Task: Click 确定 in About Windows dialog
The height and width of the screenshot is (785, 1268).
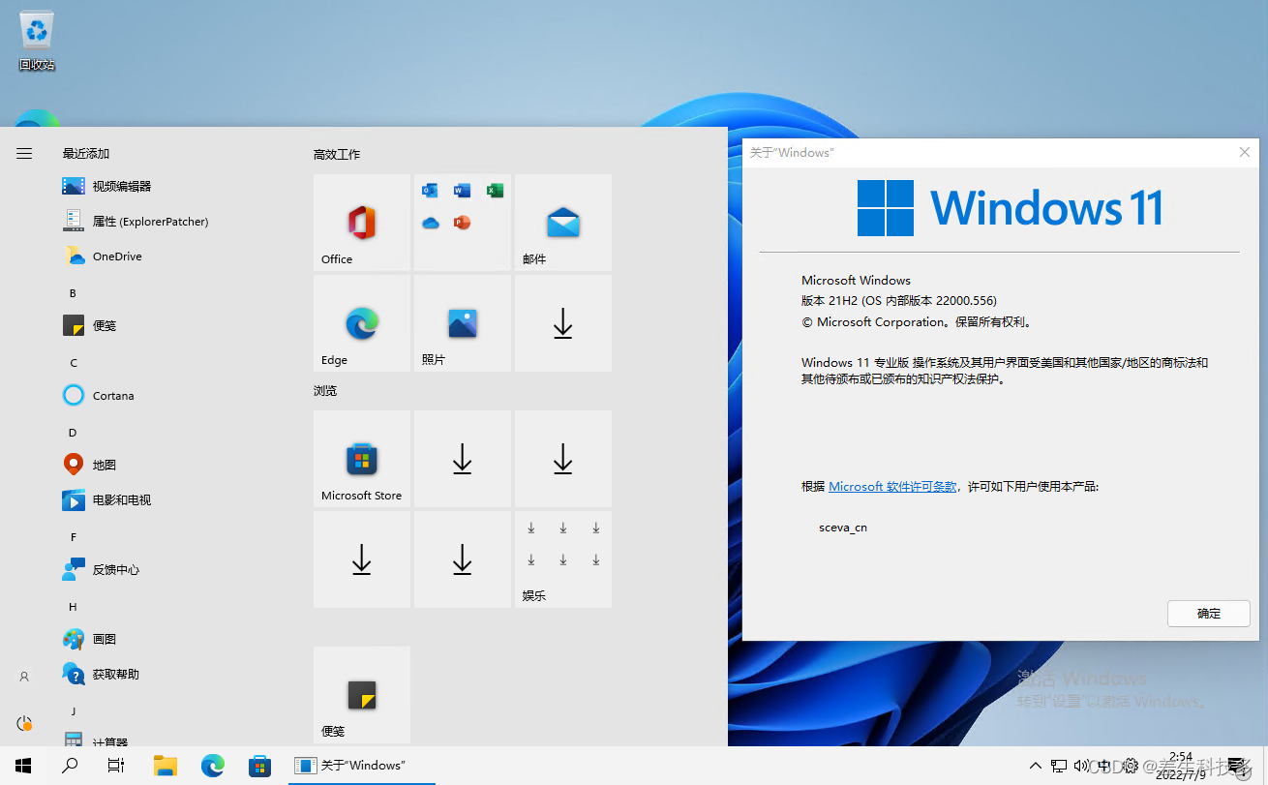Action: tap(1209, 614)
